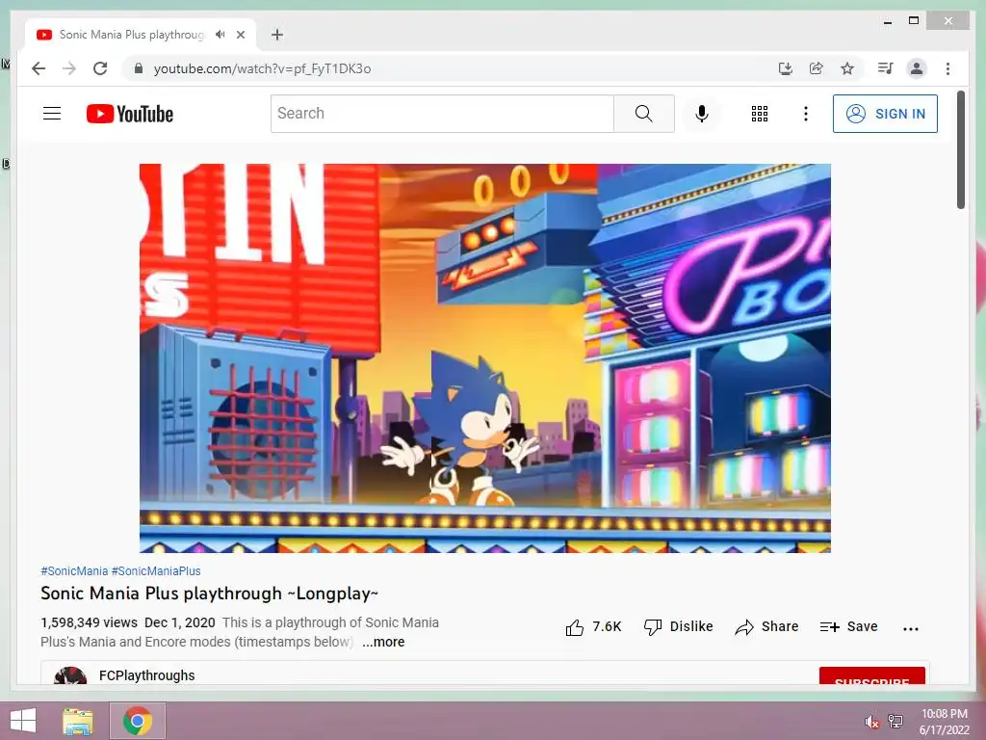Bookmark this tab with star icon
986x740 pixels.
[x=847, y=68]
